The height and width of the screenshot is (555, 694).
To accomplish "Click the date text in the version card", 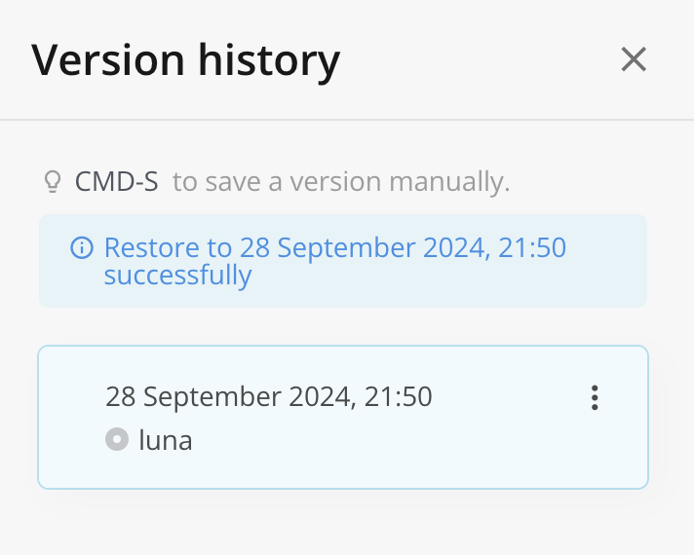I will [x=269, y=396].
